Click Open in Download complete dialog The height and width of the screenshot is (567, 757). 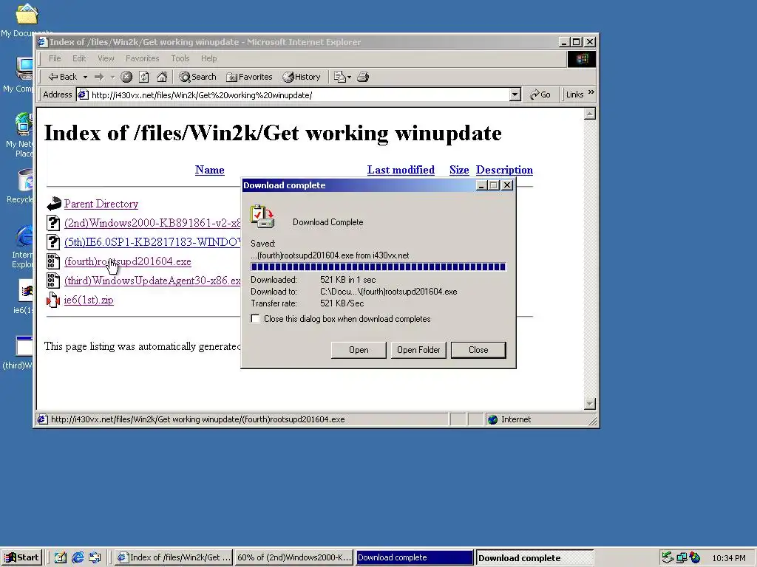click(x=359, y=350)
